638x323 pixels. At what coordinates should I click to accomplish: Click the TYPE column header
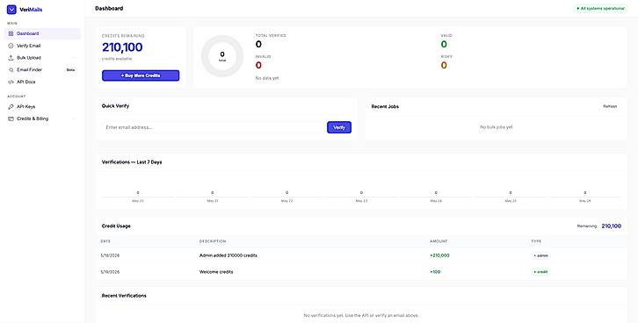coord(536,241)
